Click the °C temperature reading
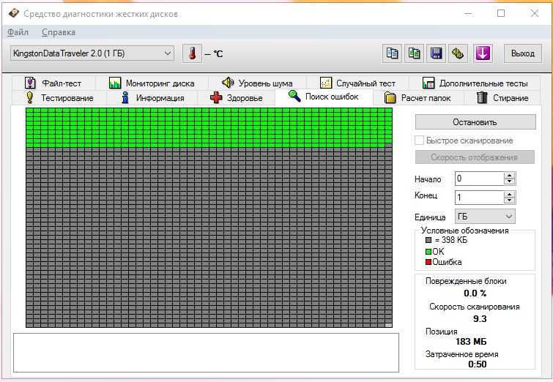This screenshot has width=553, height=382. pyautogui.click(x=214, y=54)
